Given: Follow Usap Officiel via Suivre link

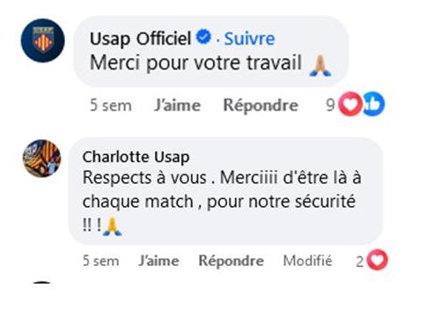Looking at the screenshot, I should [250, 39].
